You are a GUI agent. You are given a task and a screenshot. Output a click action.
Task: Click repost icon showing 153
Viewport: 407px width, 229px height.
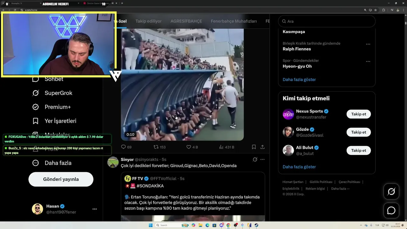tap(156, 147)
